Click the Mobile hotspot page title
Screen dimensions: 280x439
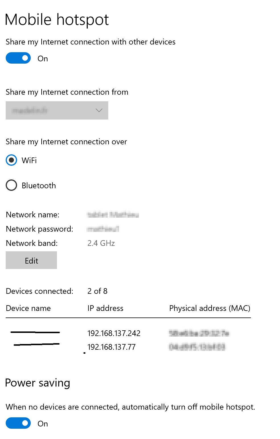(57, 19)
